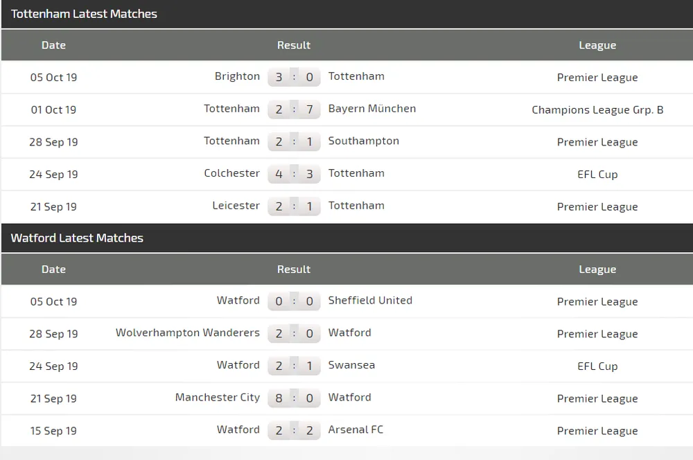Click the Leicester team name
Screen dimensions: 693x460
236,206
